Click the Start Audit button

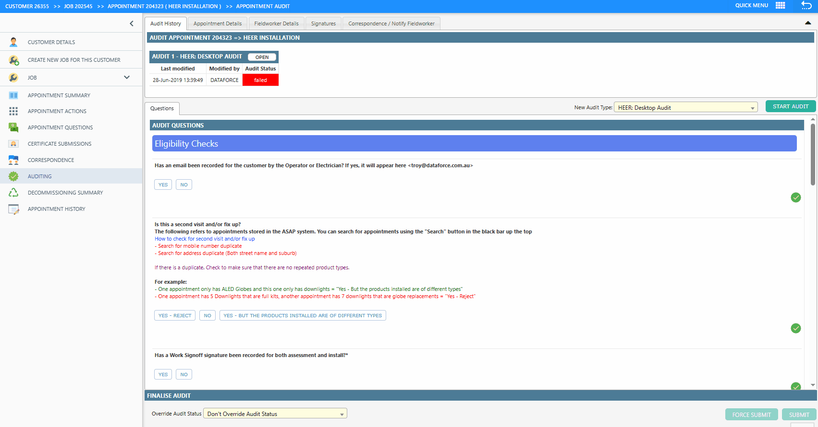click(x=790, y=106)
